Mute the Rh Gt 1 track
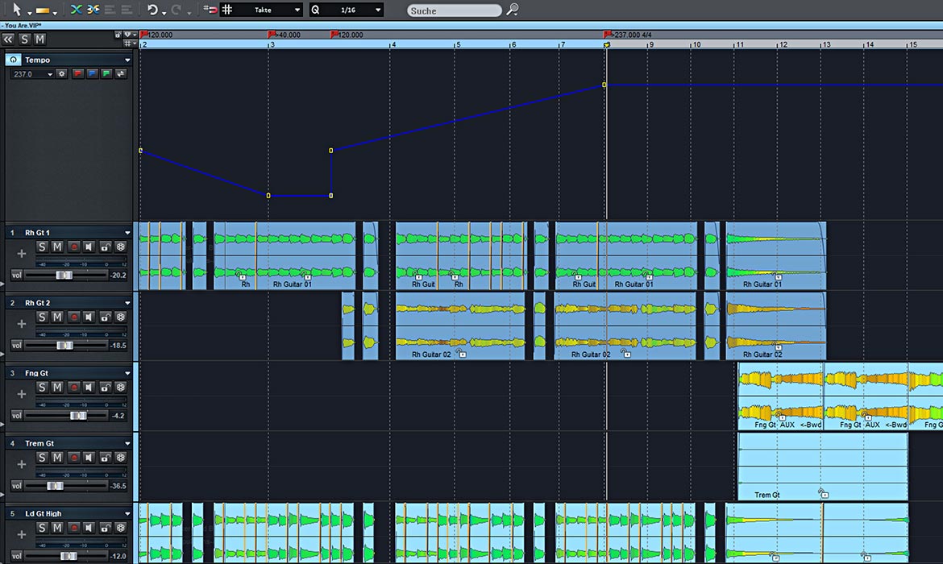943x564 pixels. pos(57,247)
